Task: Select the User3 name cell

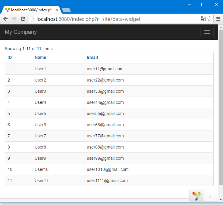Action: (x=58, y=91)
